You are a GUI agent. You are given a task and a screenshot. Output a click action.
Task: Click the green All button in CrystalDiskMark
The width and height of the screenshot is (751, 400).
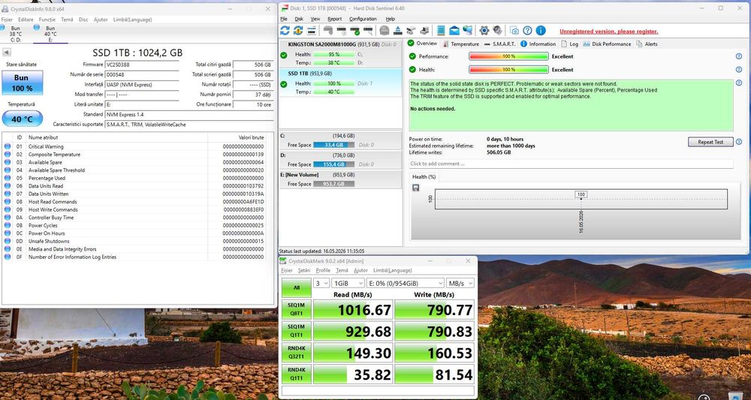(x=297, y=288)
